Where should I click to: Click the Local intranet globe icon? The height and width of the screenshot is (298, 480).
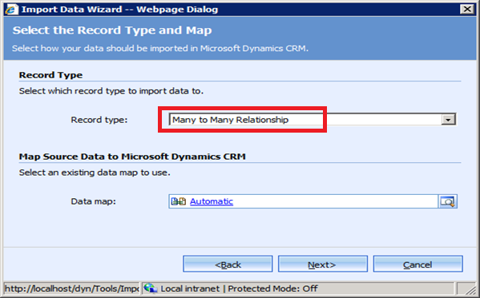coord(151,288)
